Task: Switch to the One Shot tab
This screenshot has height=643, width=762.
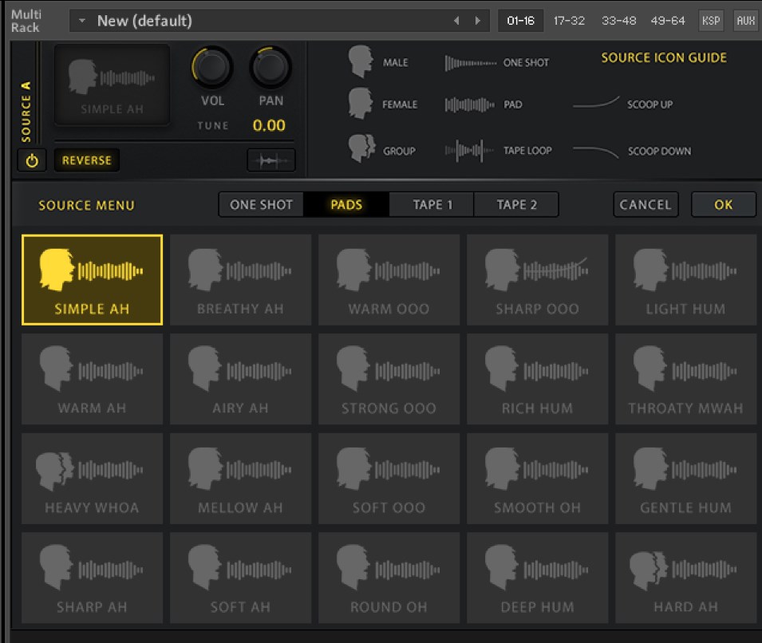Action: pos(261,205)
